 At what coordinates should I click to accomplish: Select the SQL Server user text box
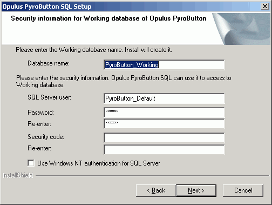[x=164, y=98]
